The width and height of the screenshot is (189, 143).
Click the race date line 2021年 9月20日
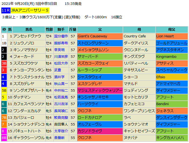[x=42, y=3]
